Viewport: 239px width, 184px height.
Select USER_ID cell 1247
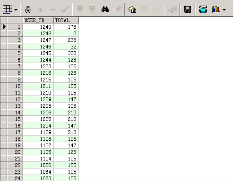coord(38,40)
